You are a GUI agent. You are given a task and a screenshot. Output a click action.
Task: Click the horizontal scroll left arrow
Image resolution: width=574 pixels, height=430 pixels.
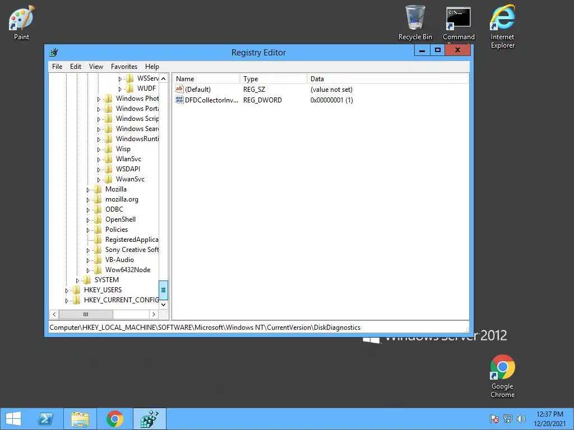click(x=54, y=314)
